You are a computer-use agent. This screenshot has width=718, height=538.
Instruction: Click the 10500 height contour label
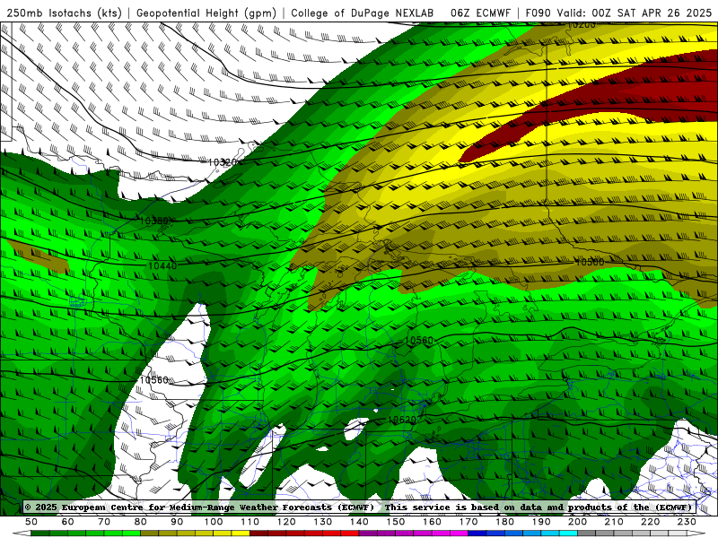tap(590, 262)
